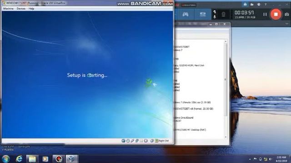Open Windows Explorer from the taskbar

[32, 159]
